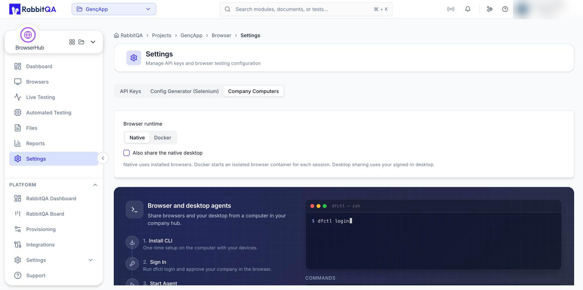Expand the platform Settings submenu
Screen dimensions: 583x290
click(x=91, y=260)
